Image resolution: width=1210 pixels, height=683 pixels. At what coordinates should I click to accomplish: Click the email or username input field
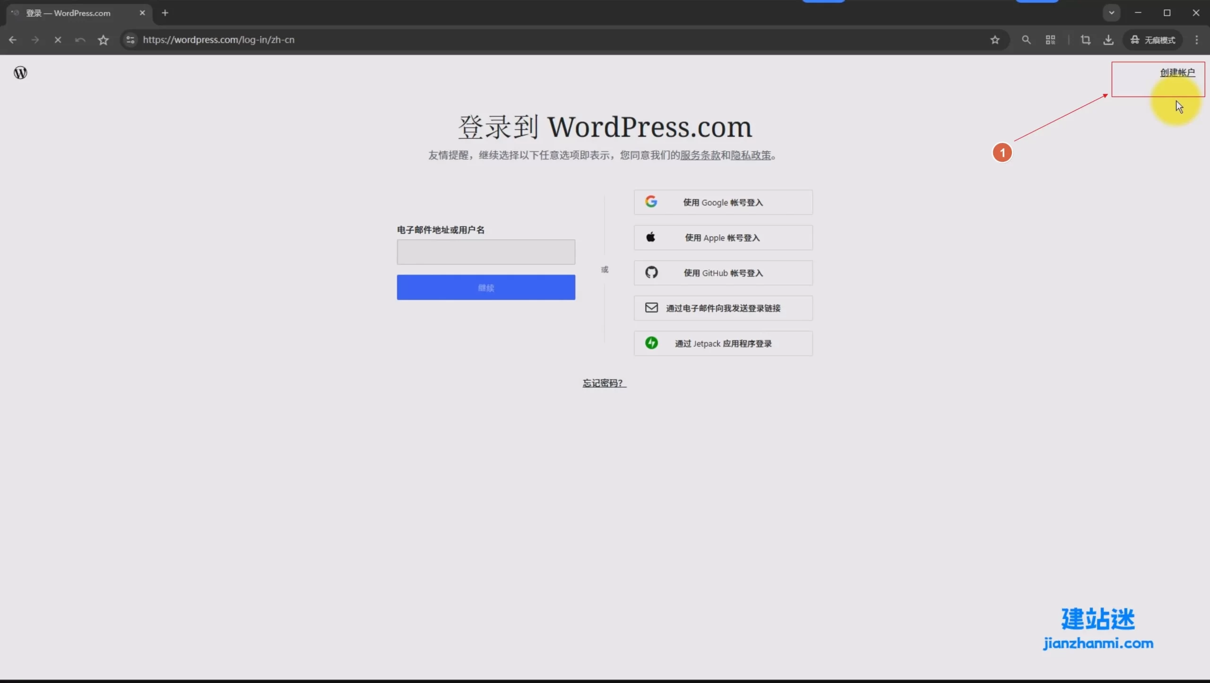486,252
